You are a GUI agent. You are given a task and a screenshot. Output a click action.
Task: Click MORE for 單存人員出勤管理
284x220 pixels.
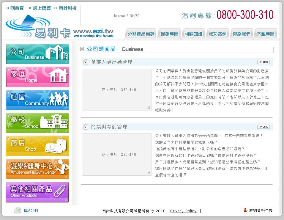coord(263,62)
